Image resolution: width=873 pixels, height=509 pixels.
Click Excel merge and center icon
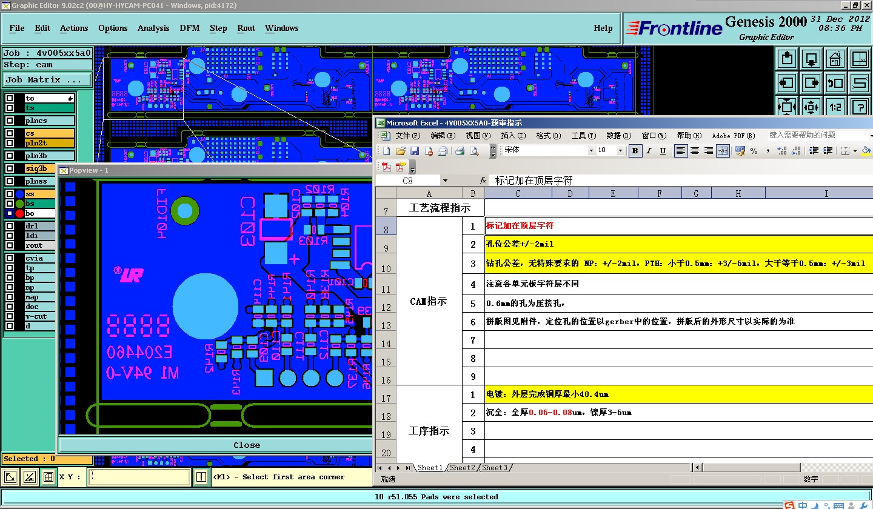click(723, 151)
